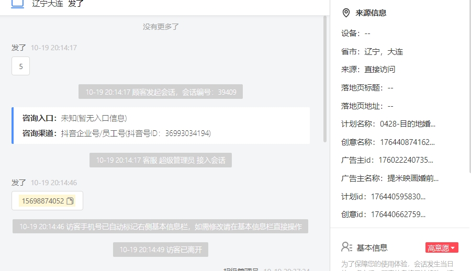The height and width of the screenshot is (271, 471).
Task: Click the chat panel vertical scrollbar
Action: [x=324, y=79]
